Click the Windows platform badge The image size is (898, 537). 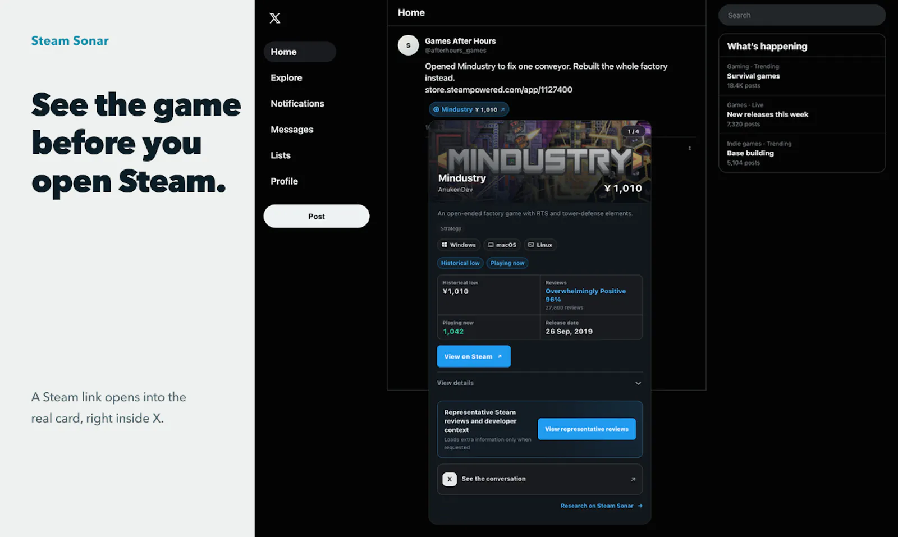(x=459, y=245)
